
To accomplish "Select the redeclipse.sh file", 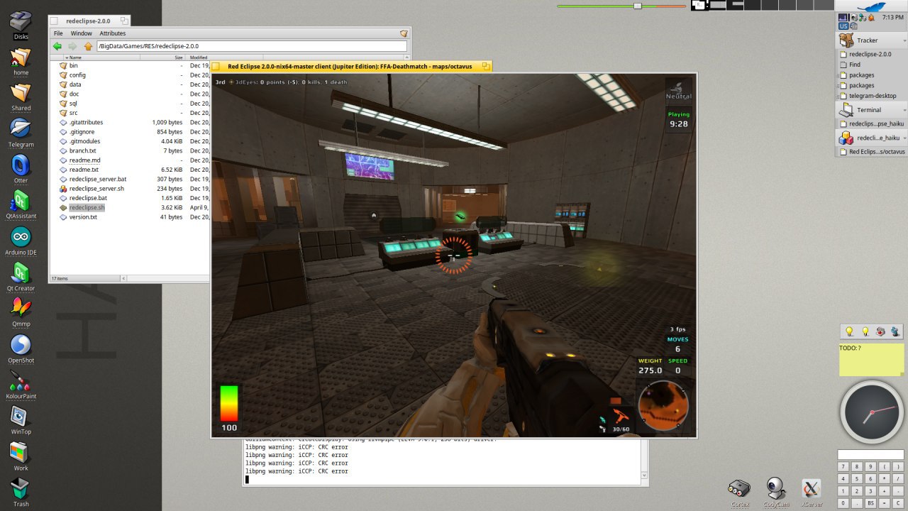I will click(87, 208).
